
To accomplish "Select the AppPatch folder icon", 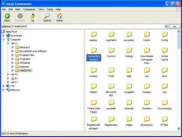I will click(111, 34).
